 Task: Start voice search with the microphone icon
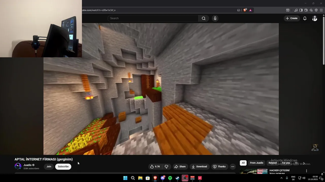215,18
